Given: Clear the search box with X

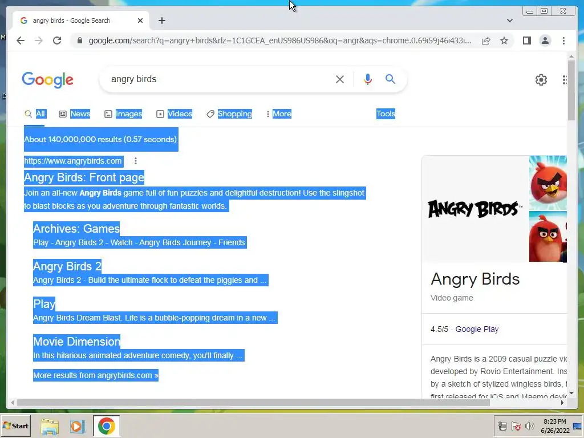Looking at the screenshot, I should [340, 79].
